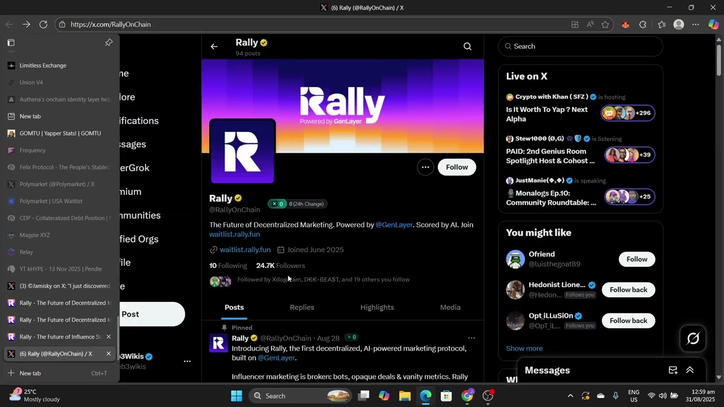Switch to the Limitless Exchange tab
Viewport: 724px width, 407px height.
coord(60,66)
